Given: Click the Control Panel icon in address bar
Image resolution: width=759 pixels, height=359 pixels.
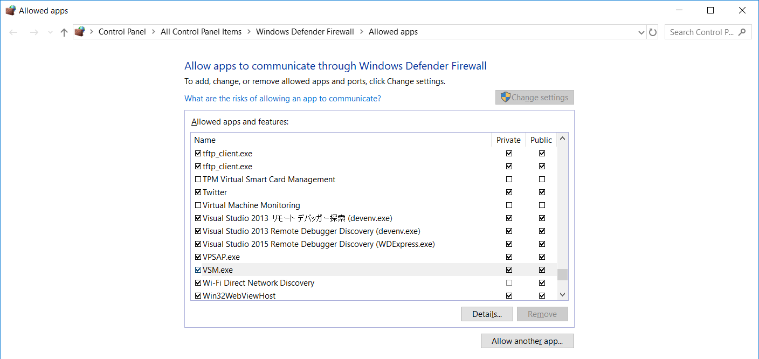Looking at the screenshot, I should click(80, 32).
